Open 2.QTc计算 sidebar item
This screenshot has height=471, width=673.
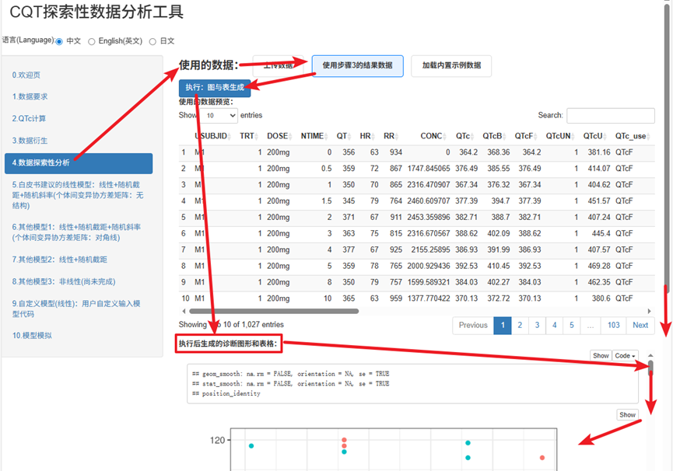point(29,119)
